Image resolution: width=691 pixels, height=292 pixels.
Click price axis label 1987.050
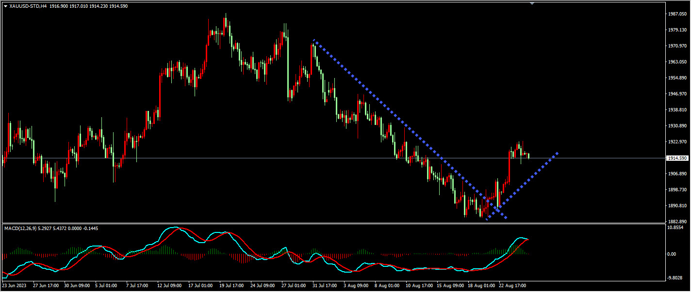click(676, 14)
